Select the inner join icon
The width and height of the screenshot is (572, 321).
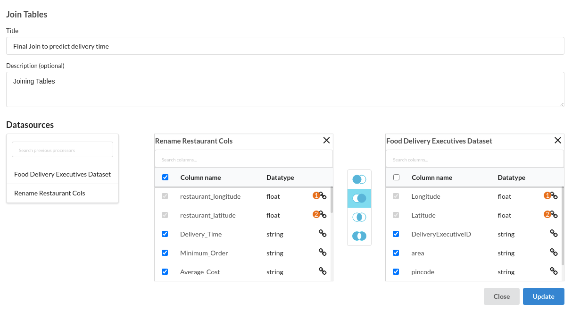pos(359,217)
